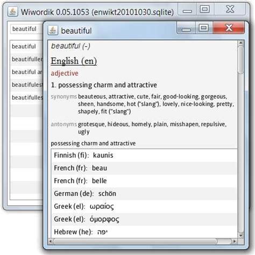The height and width of the screenshot is (255, 255).
Task: Click the Java icon in Wiwordik title bar
Action: 12,12
